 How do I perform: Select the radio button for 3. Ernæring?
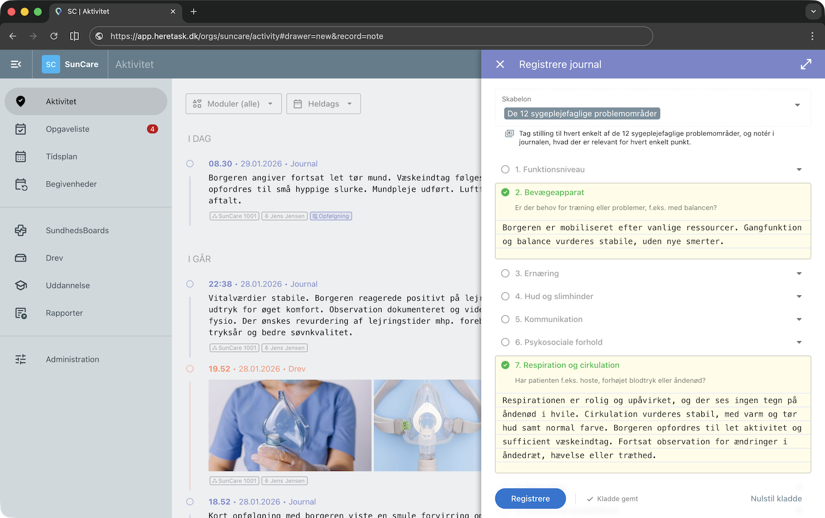coord(505,273)
